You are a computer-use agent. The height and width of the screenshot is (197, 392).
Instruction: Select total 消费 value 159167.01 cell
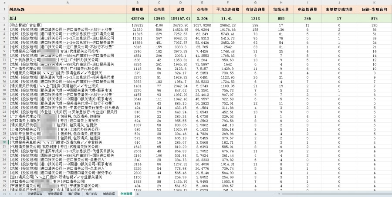pyautogui.click(x=178, y=19)
